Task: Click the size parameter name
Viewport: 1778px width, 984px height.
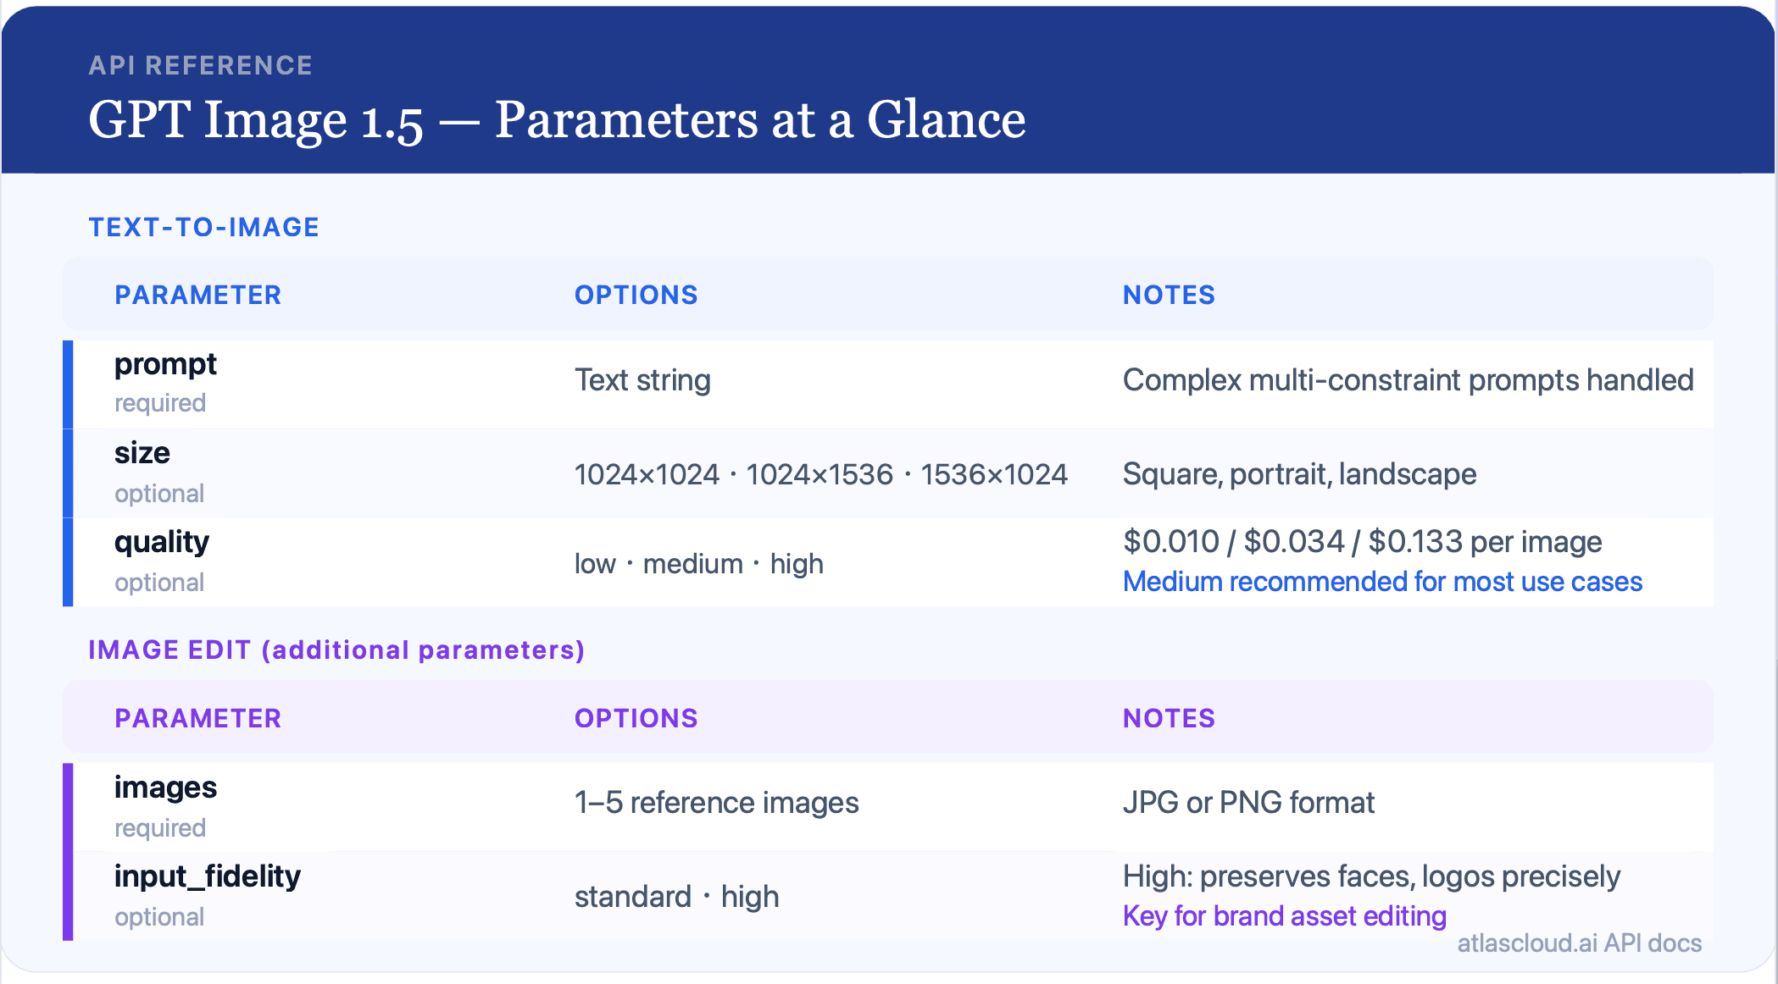Action: coord(142,453)
